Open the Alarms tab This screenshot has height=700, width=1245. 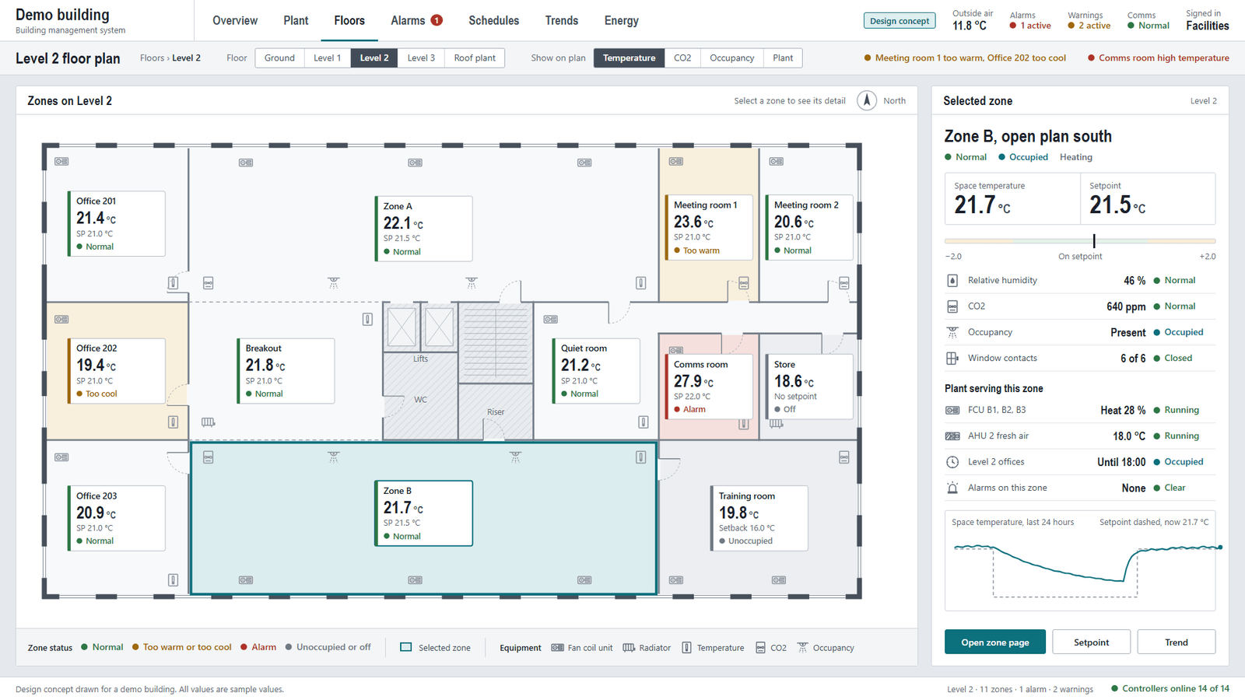point(416,21)
